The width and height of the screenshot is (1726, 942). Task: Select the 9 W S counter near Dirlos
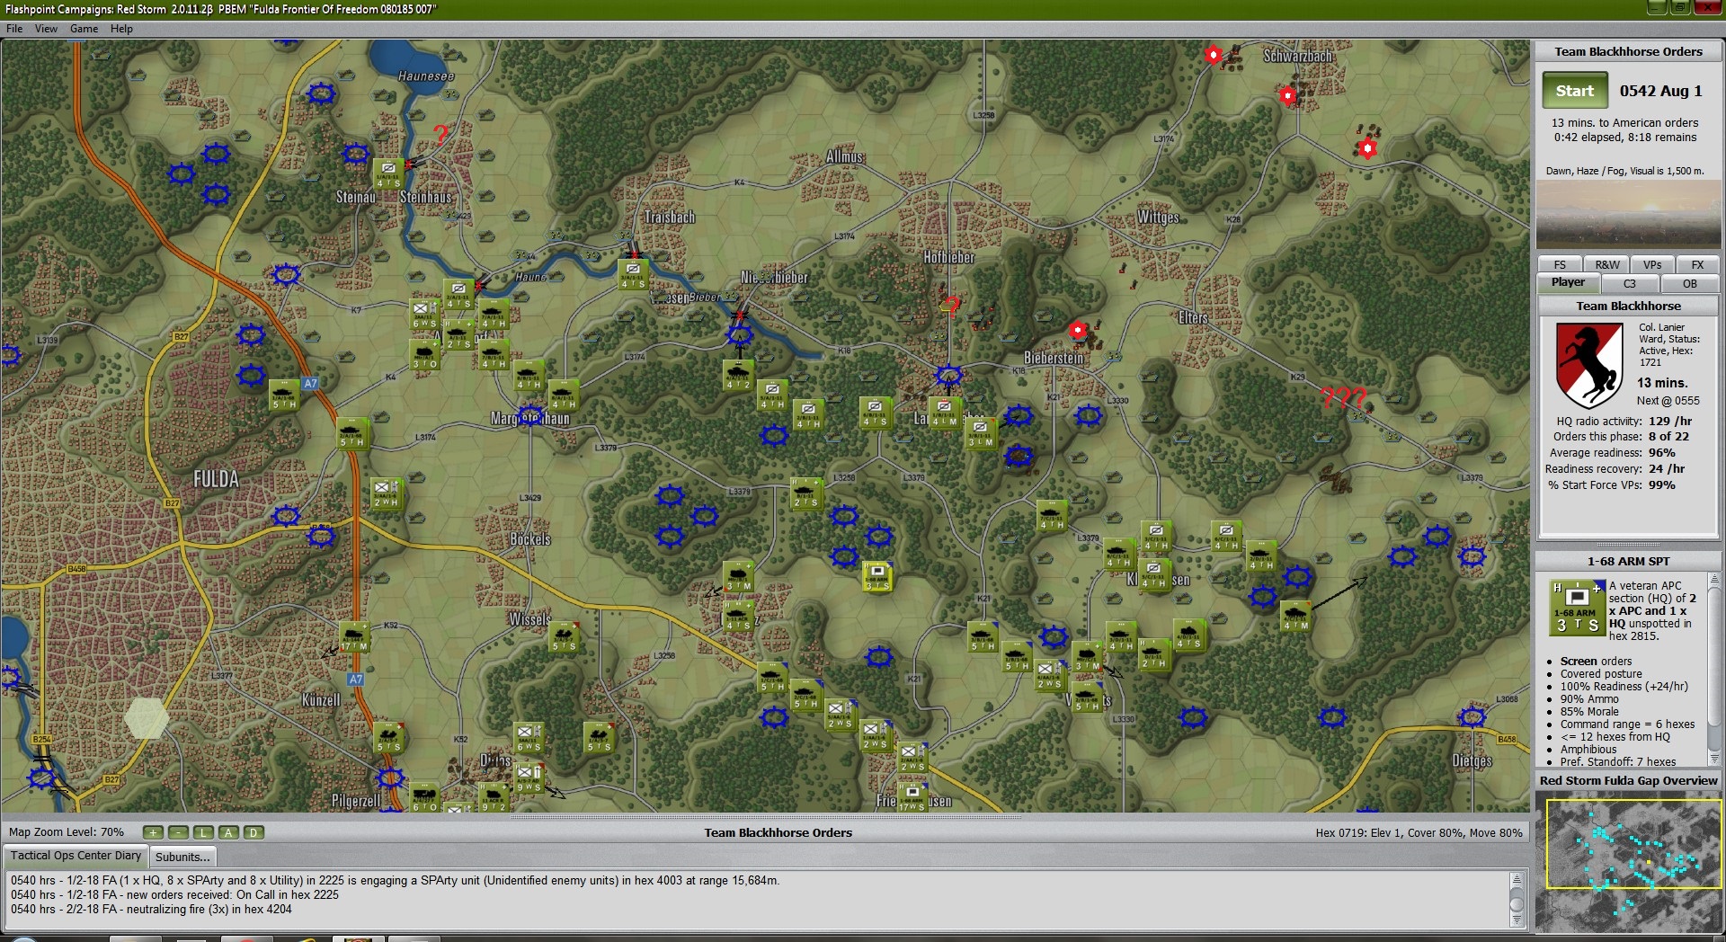click(x=529, y=778)
